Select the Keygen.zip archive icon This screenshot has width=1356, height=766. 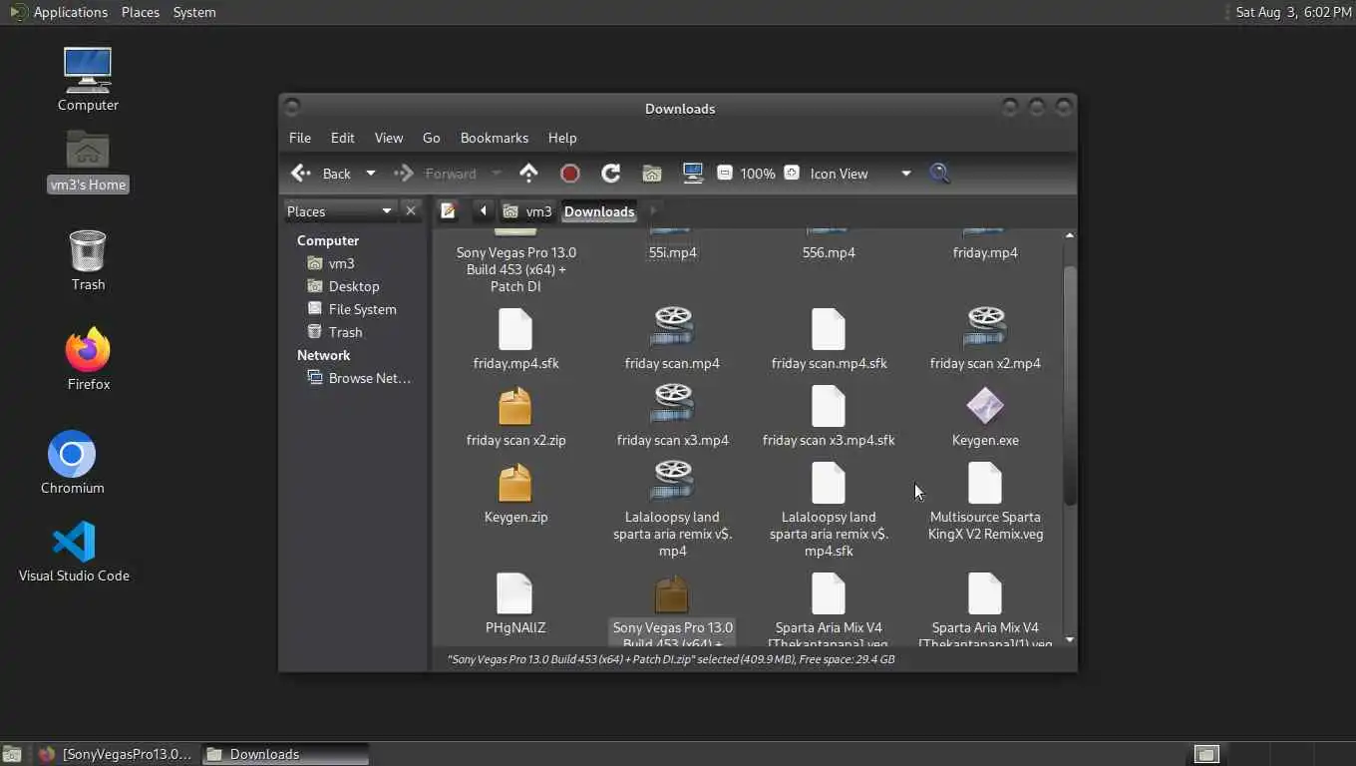[515, 483]
